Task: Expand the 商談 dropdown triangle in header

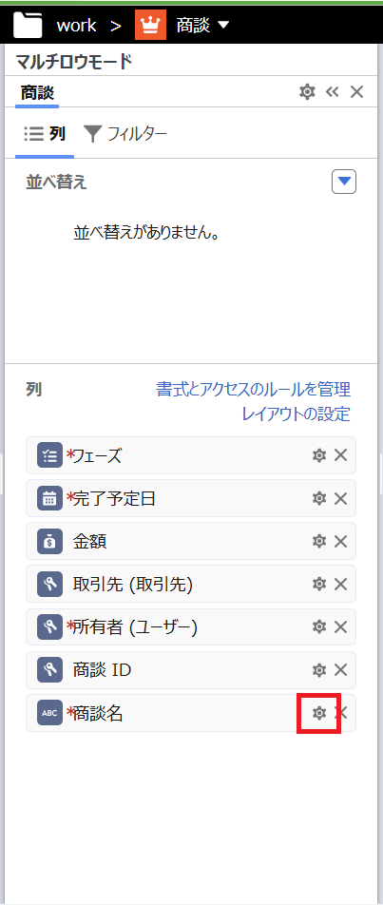Action: [x=223, y=26]
